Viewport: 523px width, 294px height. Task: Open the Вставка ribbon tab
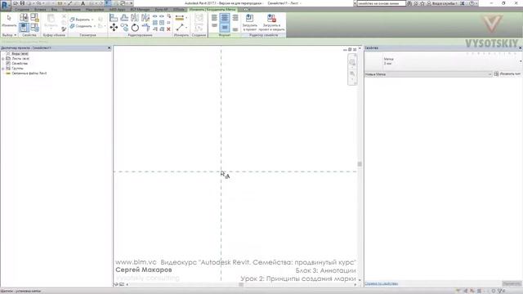pyautogui.click(x=40, y=10)
